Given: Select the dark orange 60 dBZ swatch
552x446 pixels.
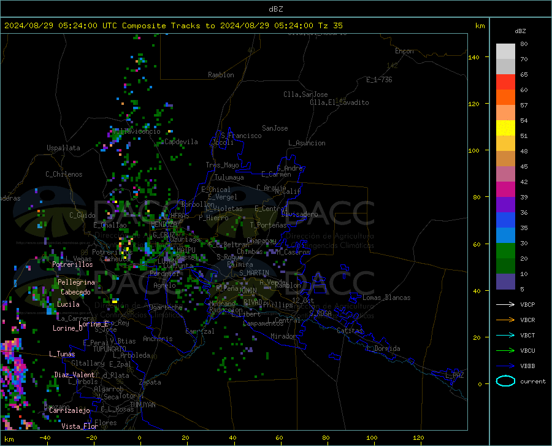Looking at the screenshot, I should coord(505,98).
